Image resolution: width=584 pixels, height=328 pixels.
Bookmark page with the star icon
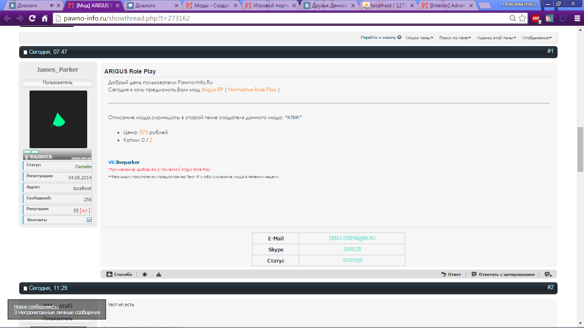(x=522, y=18)
